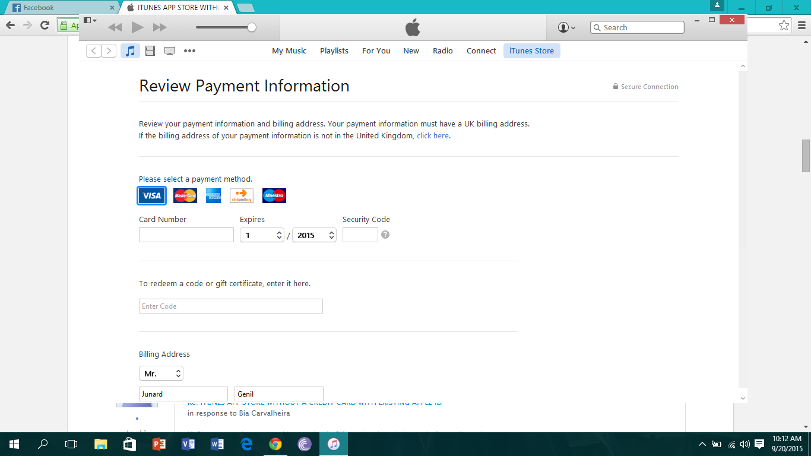Switch to the TV Shows library icon
This screenshot has width=811, height=456.
[x=170, y=51]
